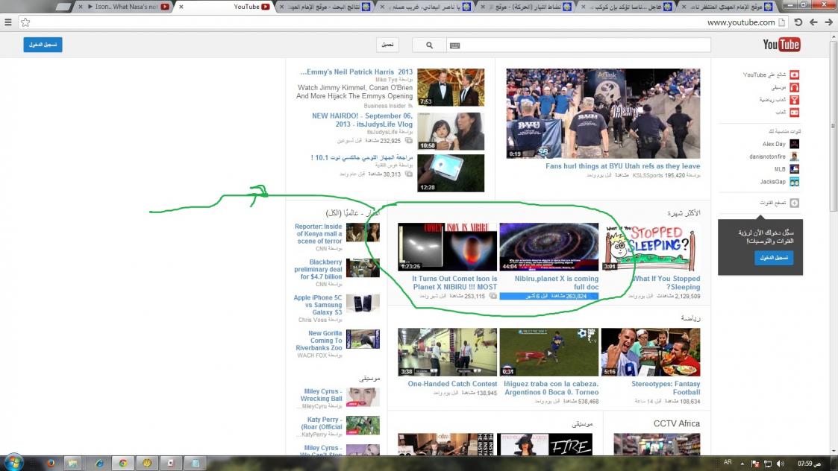Viewport: 838px width, 471px height.
Task: Bookmark this page with the star icon
Action: click(x=25, y=22)
